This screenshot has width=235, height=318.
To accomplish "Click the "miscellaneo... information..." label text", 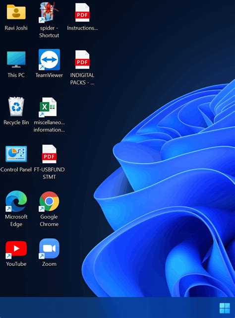I will (x=49, y=126).
